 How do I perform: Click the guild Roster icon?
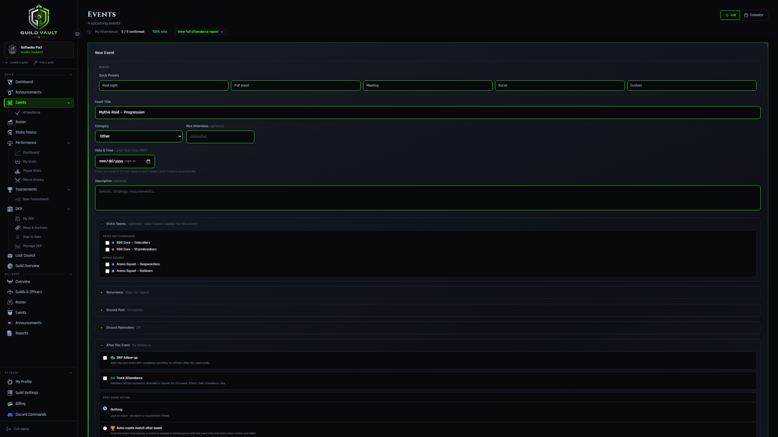coord(10,122)
